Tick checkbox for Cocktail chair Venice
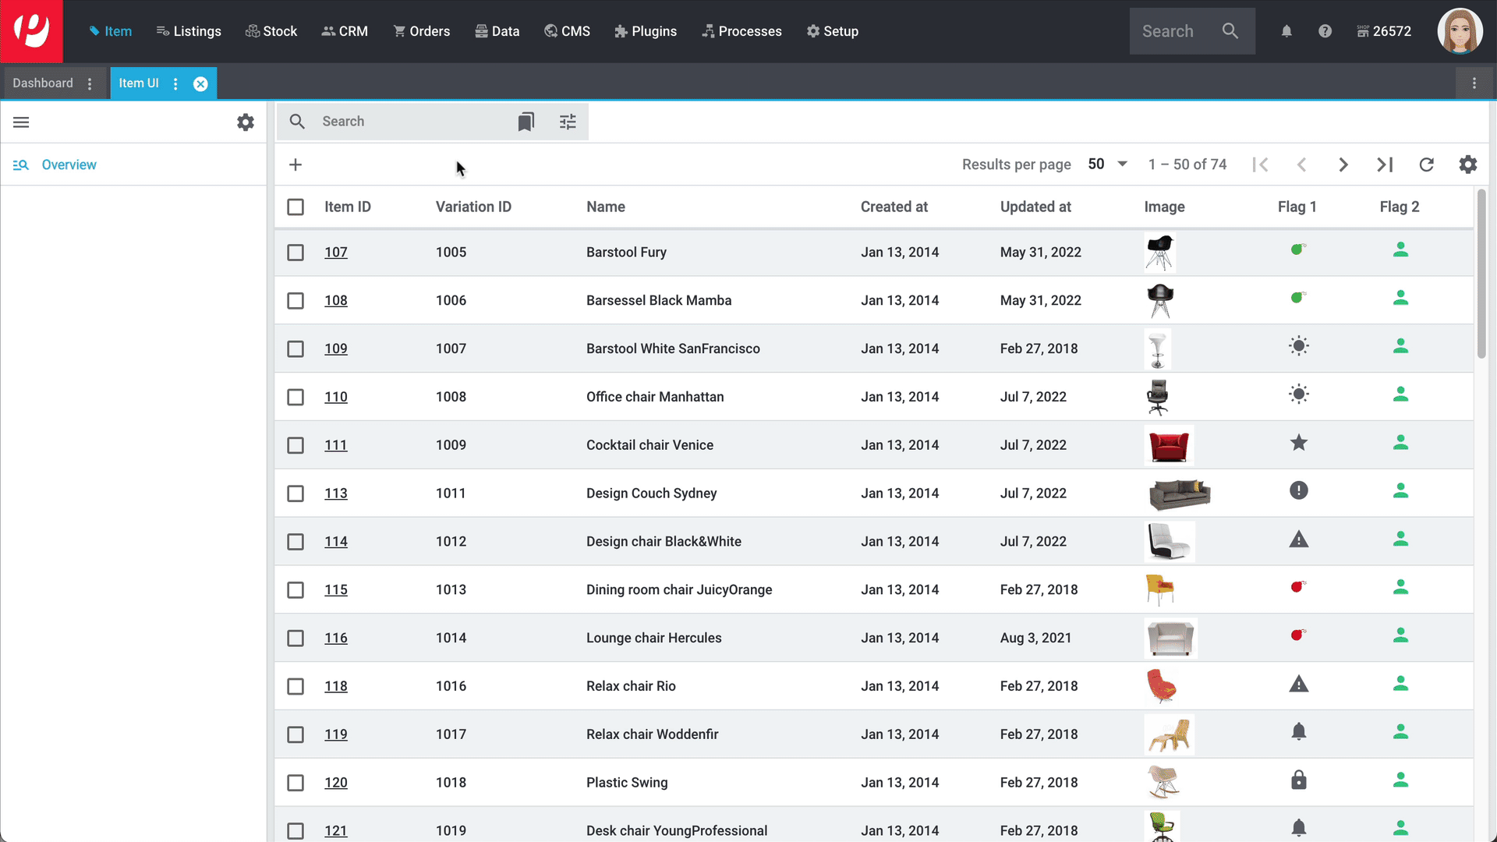The image size is (1497, 842). coord(296,445)
